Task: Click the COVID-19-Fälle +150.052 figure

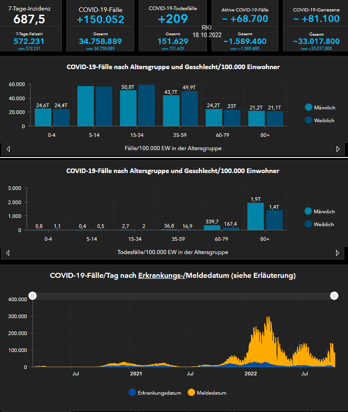Action: tap(100, 20)
